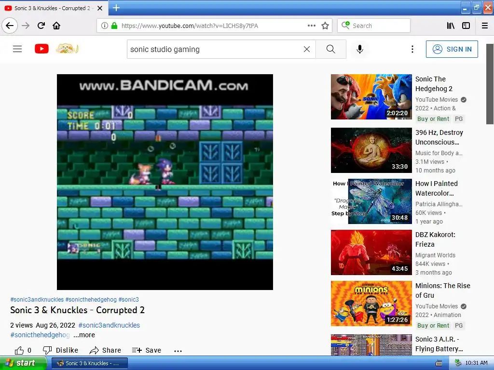Open Sonic 3 A.I.R. Flying Battery thumbnail
Image resolution: width=494 pixels, height=370 pixels.
click(371, 345)
